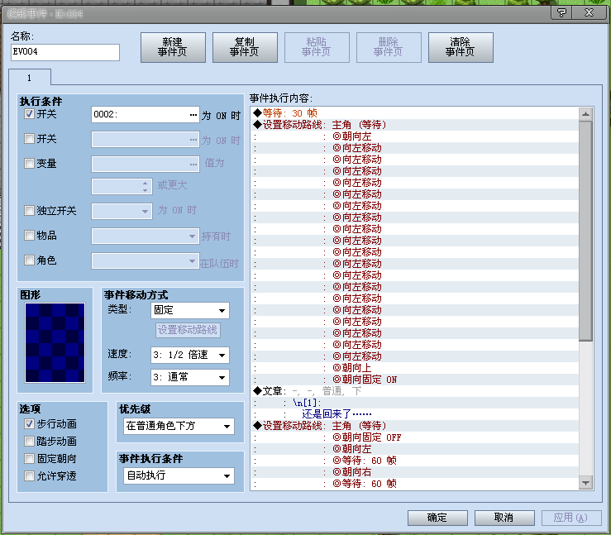Select the ◎朝向上 route line
The height and width of the screenshot is (535, 611).
coord(415,368)
